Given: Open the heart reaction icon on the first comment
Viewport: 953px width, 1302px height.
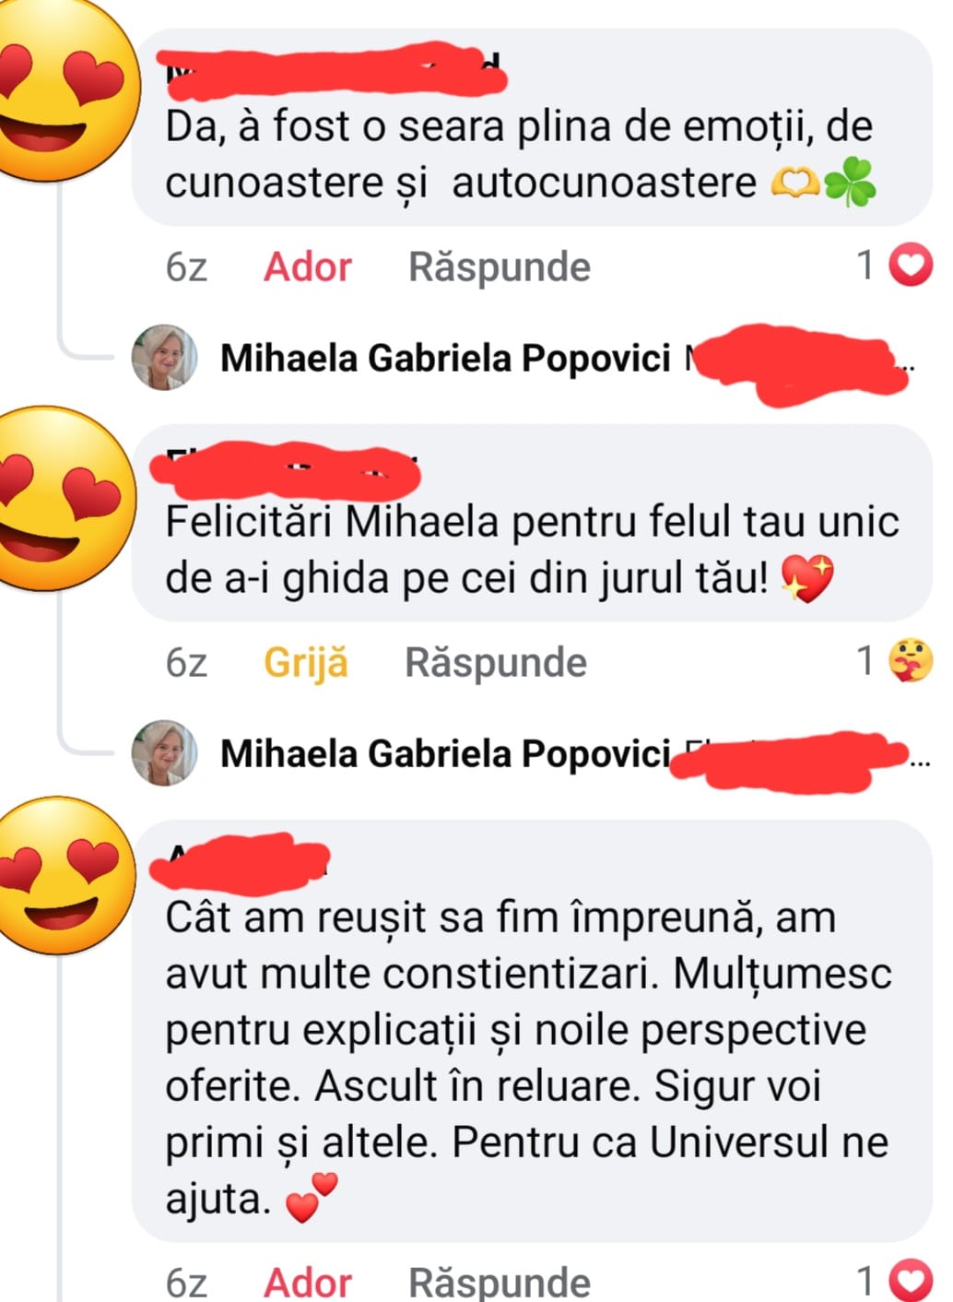Looking at the screenshot, I should (911, 266).
